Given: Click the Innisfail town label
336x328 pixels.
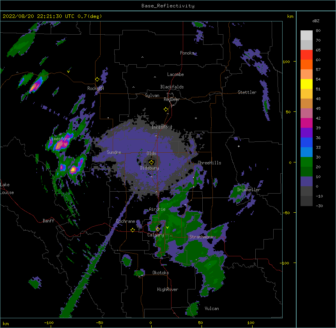Looking at the screenshot, I should click(162, 127).
